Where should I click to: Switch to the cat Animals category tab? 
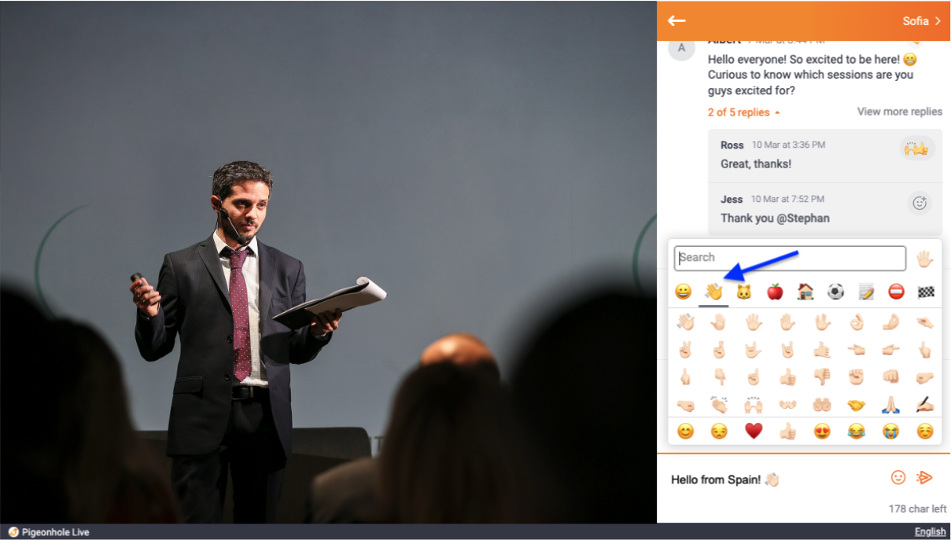(743, 292)
